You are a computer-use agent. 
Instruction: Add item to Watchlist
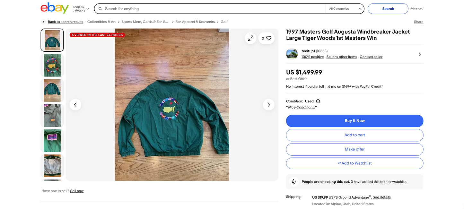click(355, 163)
